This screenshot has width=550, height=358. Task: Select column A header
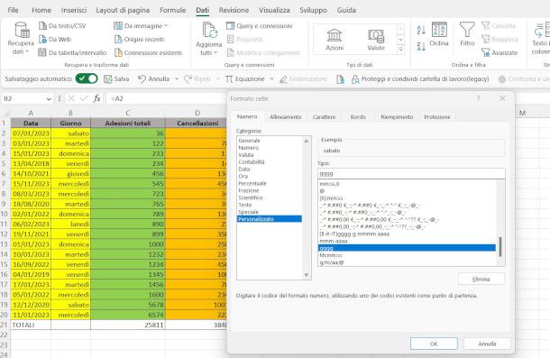31,113
